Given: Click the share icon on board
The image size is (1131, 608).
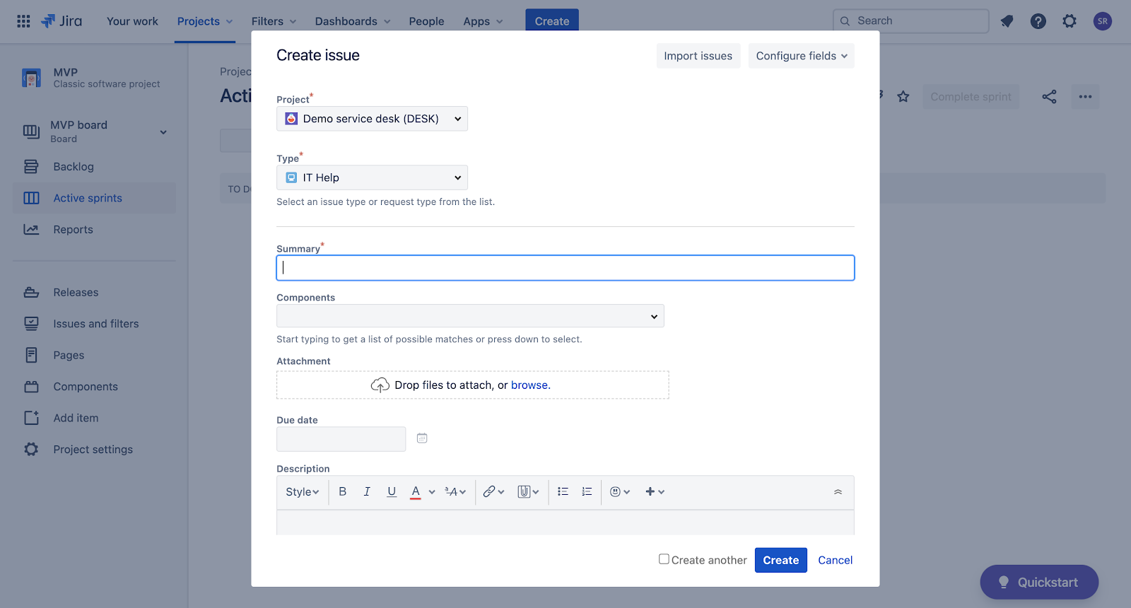Looking at the screenshot, I should [x=1049, y=97].
